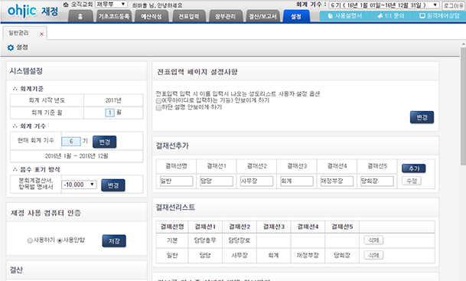
Task: Click the 현재 회계 기수 number field
Action: click(71, 142)
